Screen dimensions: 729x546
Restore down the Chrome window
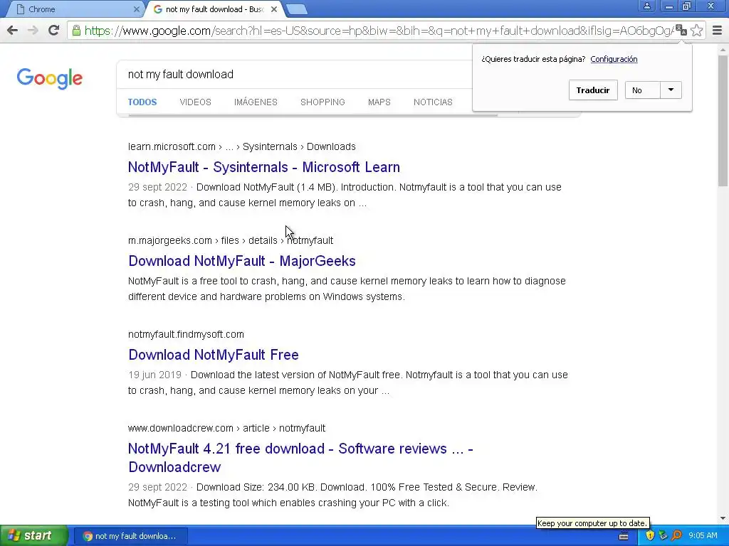pyautogui.click(x=687, y=6)
